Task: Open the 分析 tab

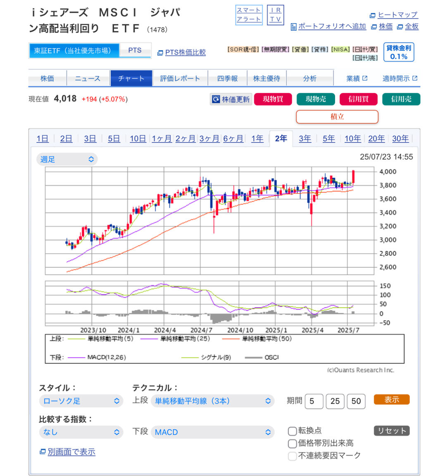Action: 310,79
